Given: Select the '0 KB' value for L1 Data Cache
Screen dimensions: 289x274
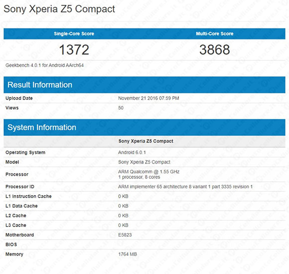Looking at the screenshot, I should pyautogui.click(x=123, y=206).
